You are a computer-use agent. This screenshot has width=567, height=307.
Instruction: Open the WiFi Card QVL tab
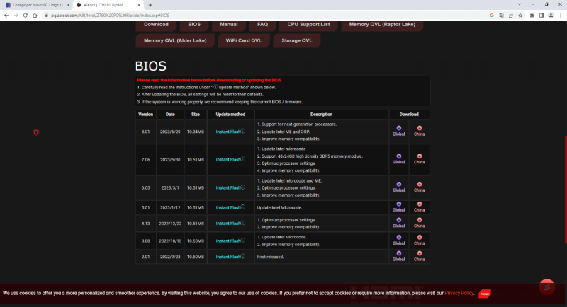(244, 41)
